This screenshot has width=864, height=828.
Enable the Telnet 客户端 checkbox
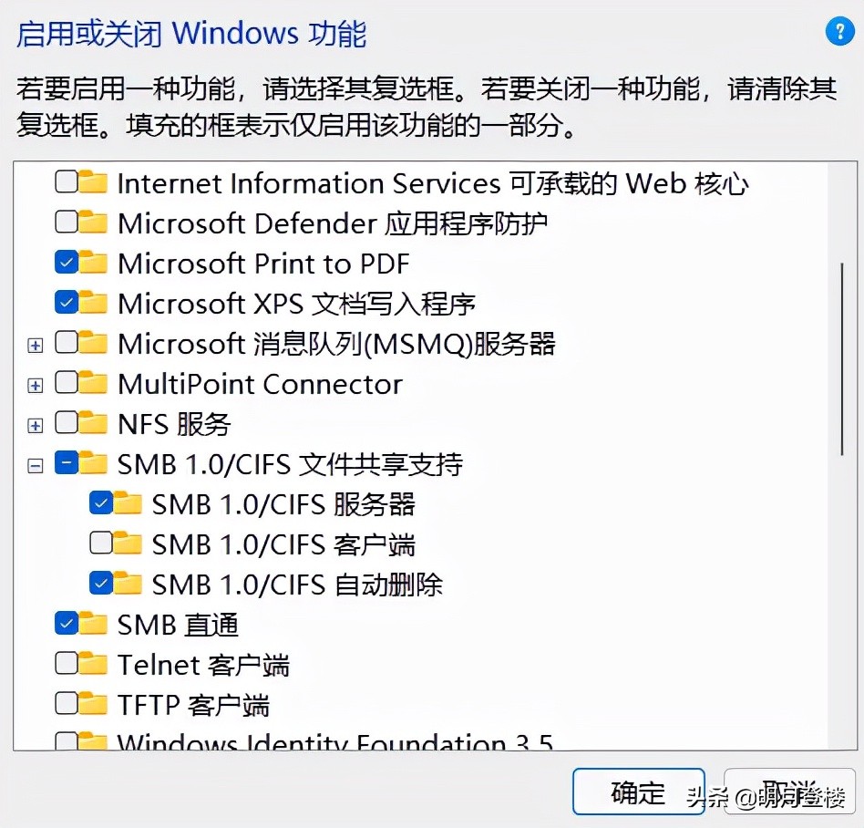(x=66, y=664)
